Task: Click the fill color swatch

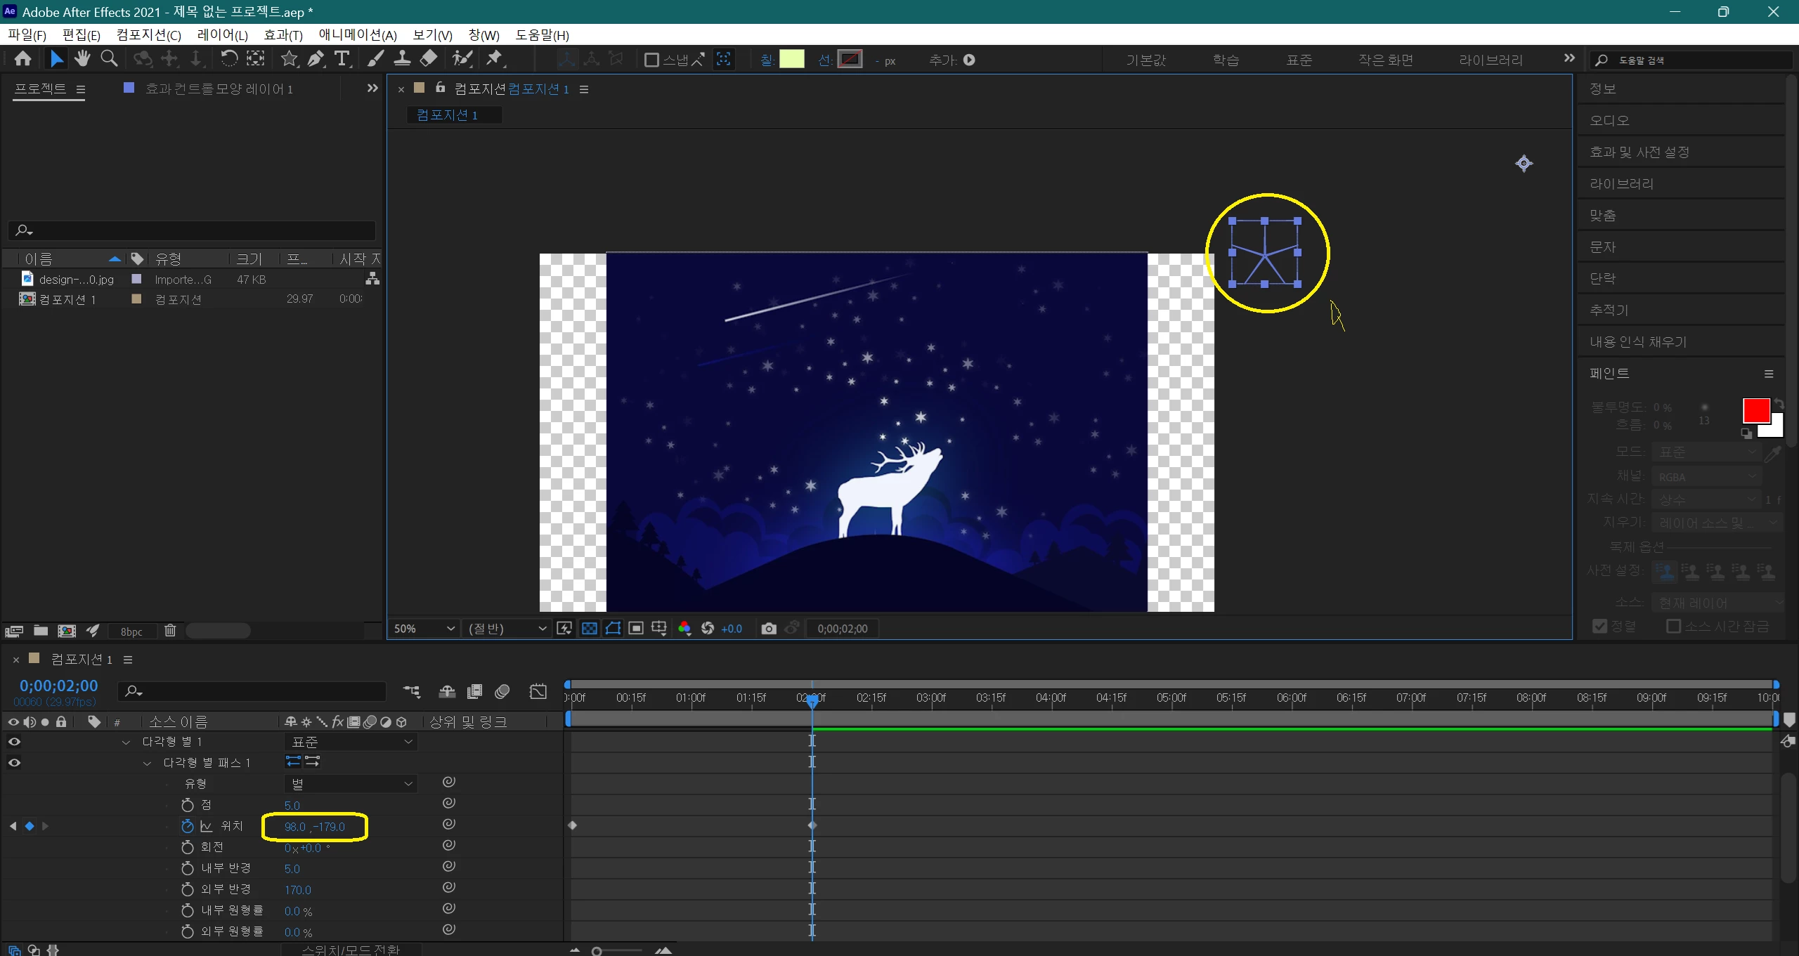Action: tap(792, 60)
